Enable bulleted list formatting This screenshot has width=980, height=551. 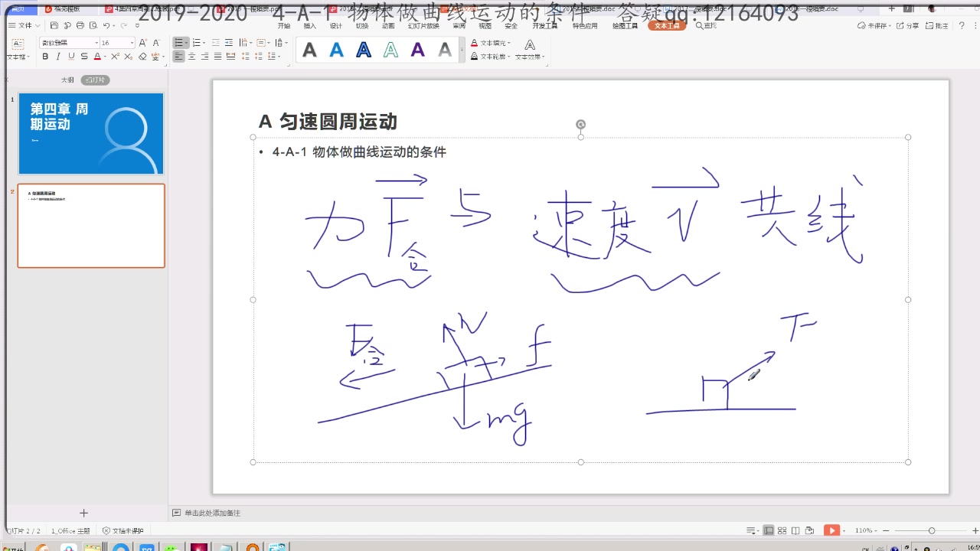point(179,42)
